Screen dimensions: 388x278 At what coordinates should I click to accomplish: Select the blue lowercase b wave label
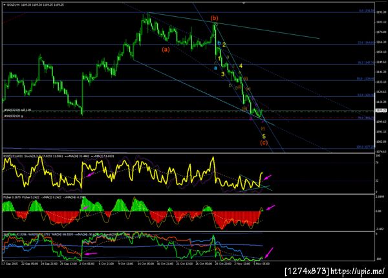[219, 43]
